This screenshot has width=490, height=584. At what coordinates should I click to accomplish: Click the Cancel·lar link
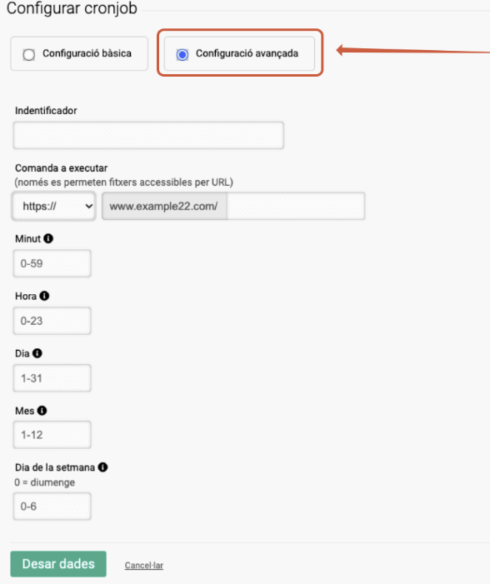pos(144,566)
